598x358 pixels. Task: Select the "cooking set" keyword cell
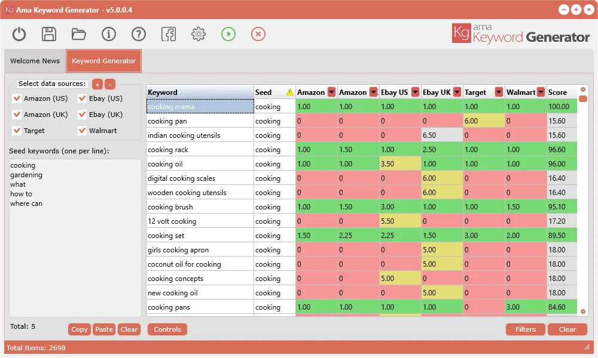coord(200,236)
